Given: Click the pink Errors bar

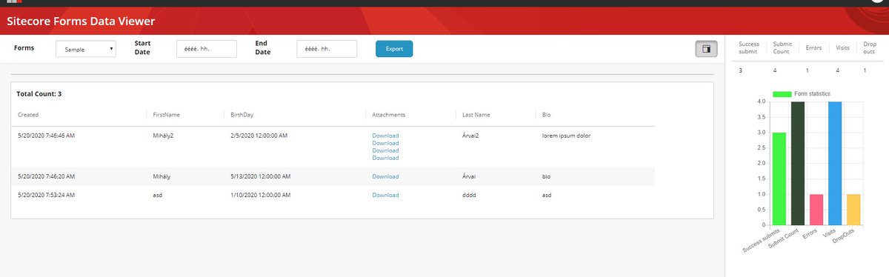Looking at the screenshot, I should coord(816,209).
